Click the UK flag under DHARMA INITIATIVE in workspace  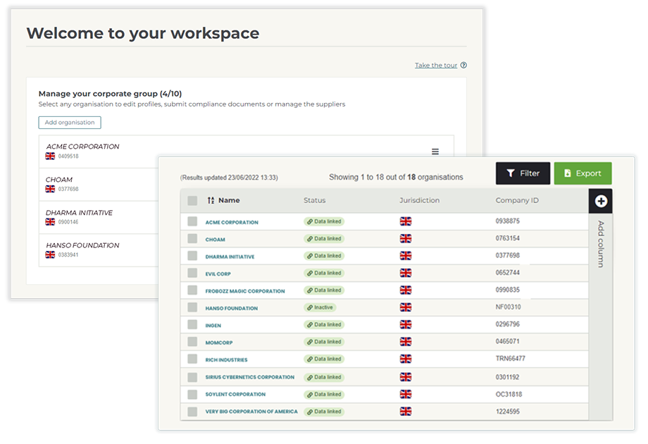point(50,222)
